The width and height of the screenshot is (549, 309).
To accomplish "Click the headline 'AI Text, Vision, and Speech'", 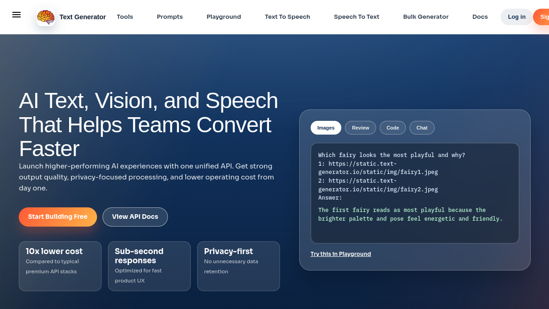I will pos(148,101).
